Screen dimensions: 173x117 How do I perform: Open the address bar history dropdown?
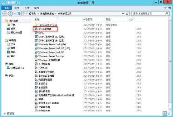pyautogui.click(x=123, y=14)
